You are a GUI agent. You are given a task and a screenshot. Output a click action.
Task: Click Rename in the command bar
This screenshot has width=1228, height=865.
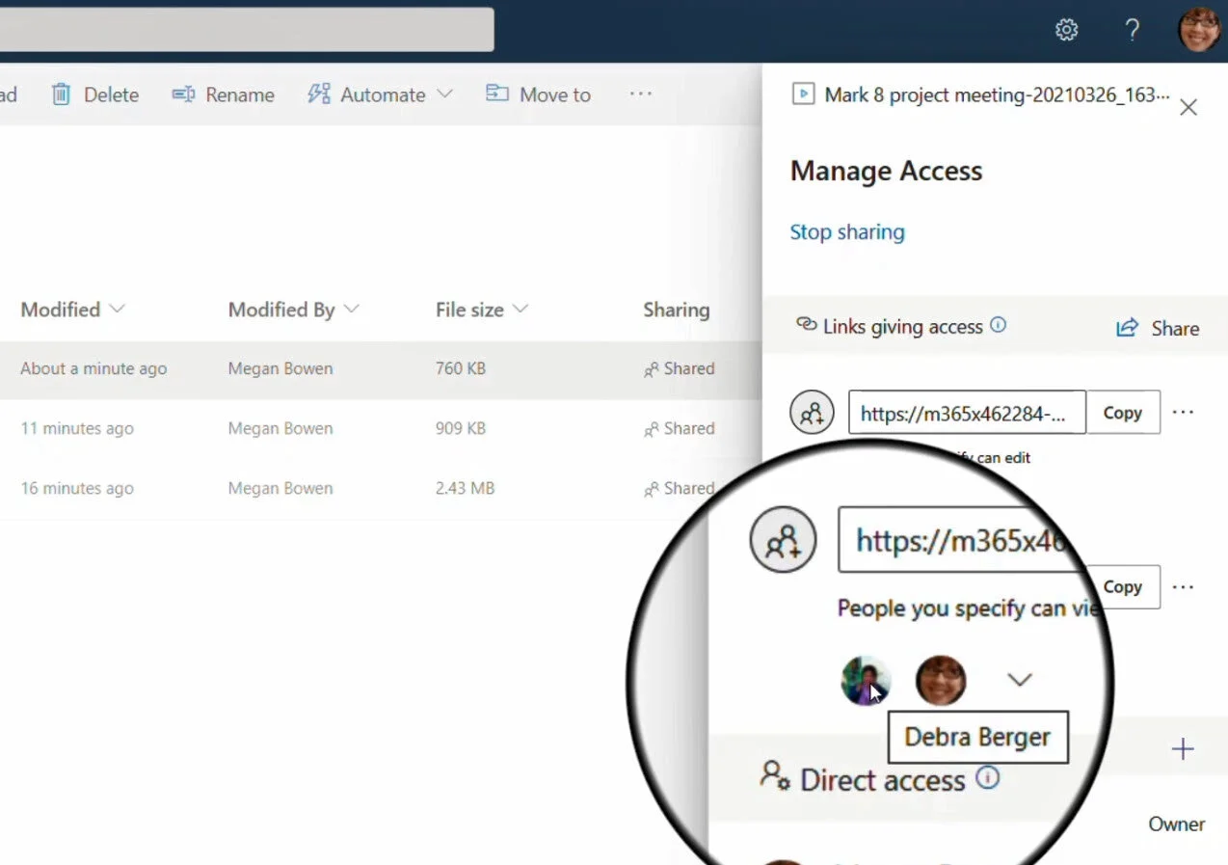pos(223,95)
